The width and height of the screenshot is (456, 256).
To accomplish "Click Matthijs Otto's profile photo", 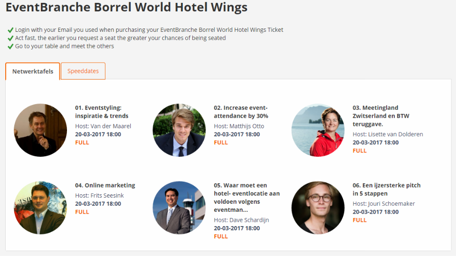I will [x=179, y=130].
